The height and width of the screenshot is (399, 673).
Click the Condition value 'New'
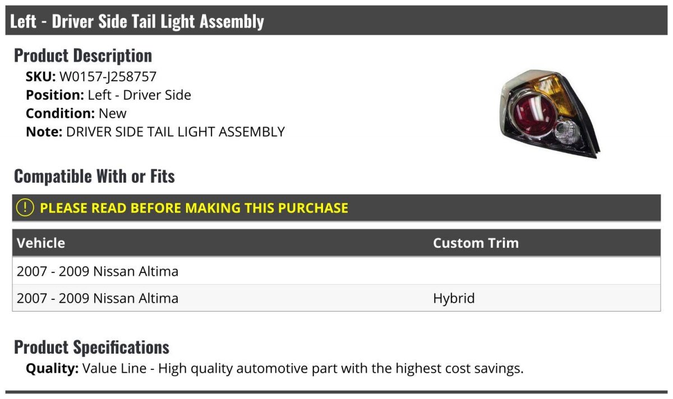(113, 114)
